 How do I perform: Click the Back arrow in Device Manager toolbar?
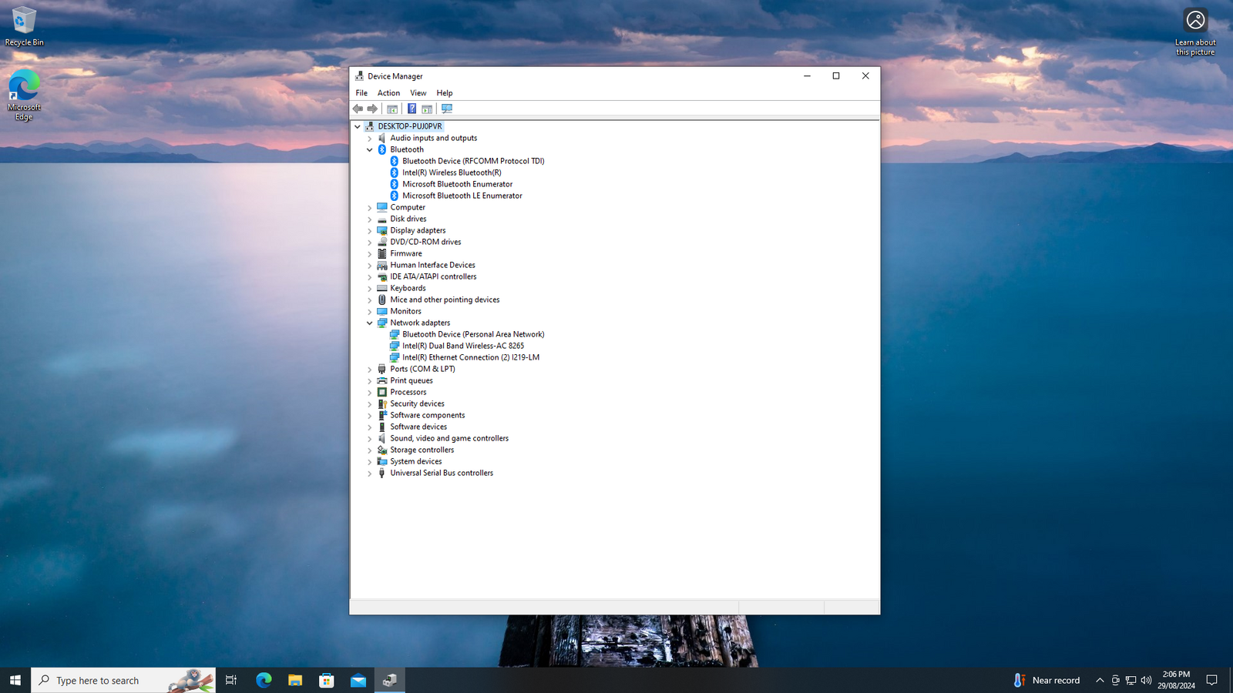(x=358, y=109)
